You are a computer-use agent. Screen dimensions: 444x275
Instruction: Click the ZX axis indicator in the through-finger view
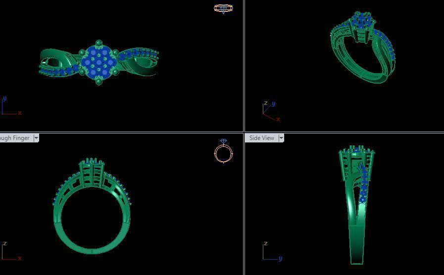click(11, 251)
